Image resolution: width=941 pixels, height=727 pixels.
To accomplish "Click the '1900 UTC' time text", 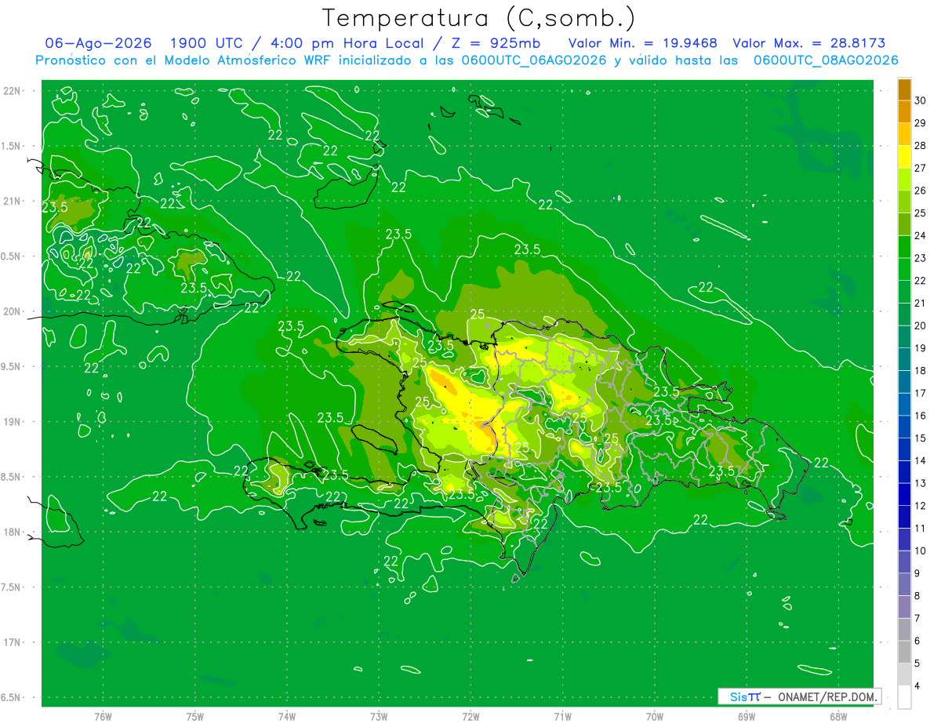I will 206,44.
